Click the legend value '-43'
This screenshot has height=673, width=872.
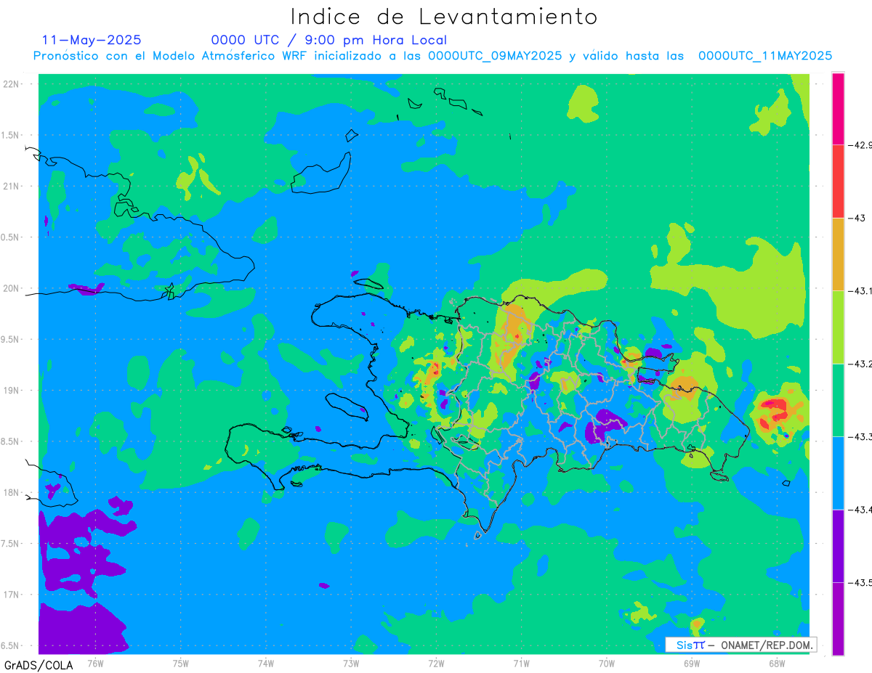(x=857, y=218)
